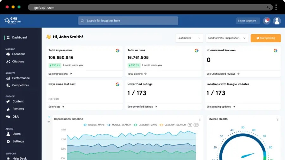Go to Dashboard in the sidebar

[19, 38]
